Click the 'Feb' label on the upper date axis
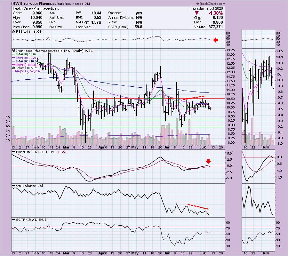The image size is (288, 256). pos(36,147)
